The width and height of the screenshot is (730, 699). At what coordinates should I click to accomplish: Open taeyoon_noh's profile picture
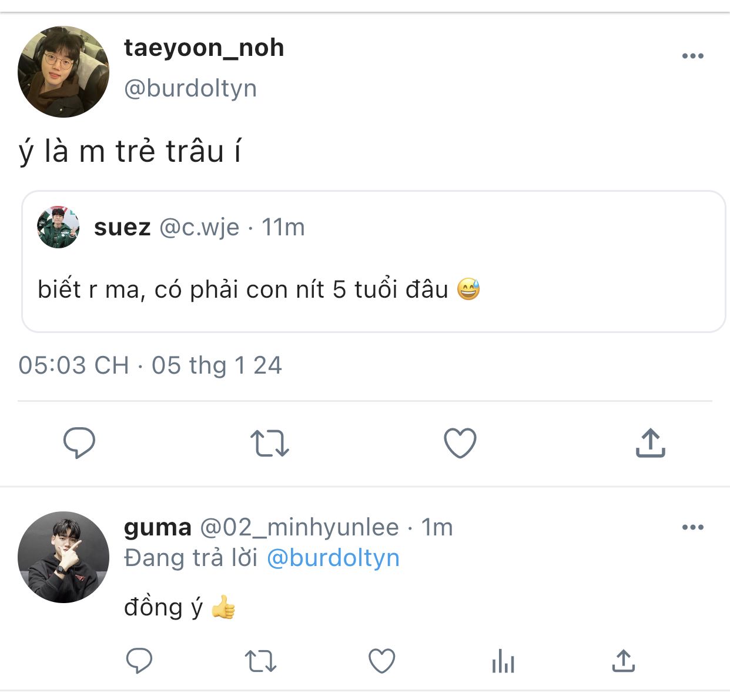click(63, 72)
